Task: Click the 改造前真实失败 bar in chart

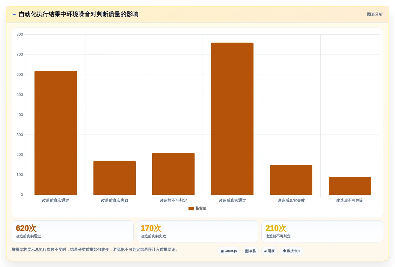Action: point(114,178)
